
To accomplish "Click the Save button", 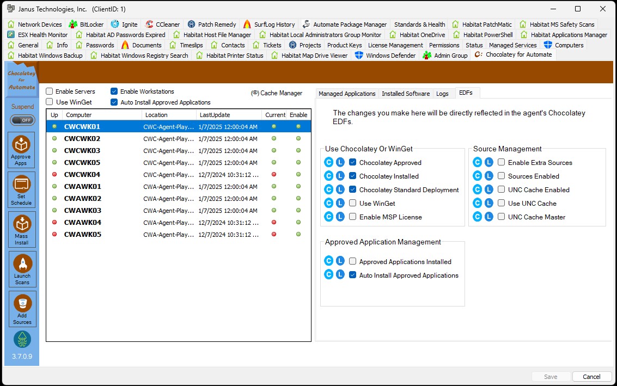I will [x=551, y=377].
